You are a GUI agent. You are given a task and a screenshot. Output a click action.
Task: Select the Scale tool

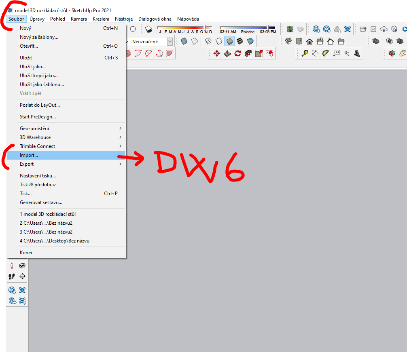click(x=259, y=53)
